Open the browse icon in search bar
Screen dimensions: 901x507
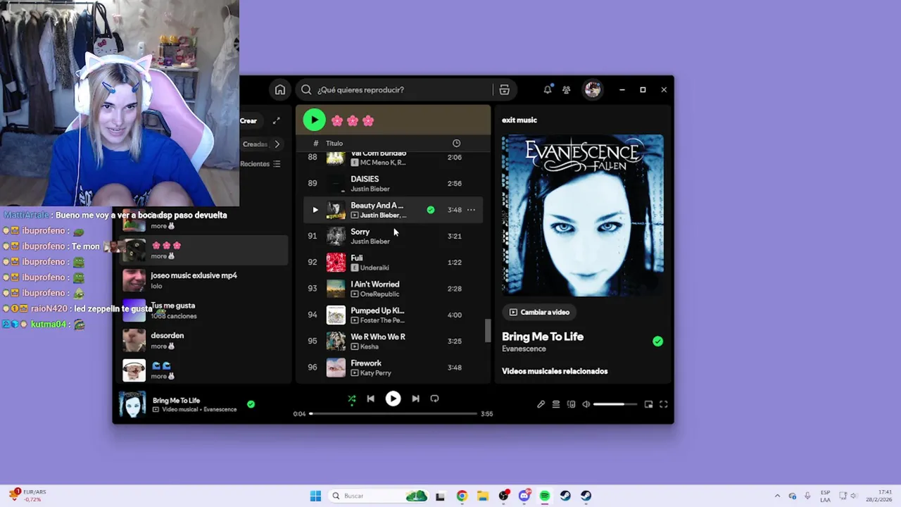[504, 89]
